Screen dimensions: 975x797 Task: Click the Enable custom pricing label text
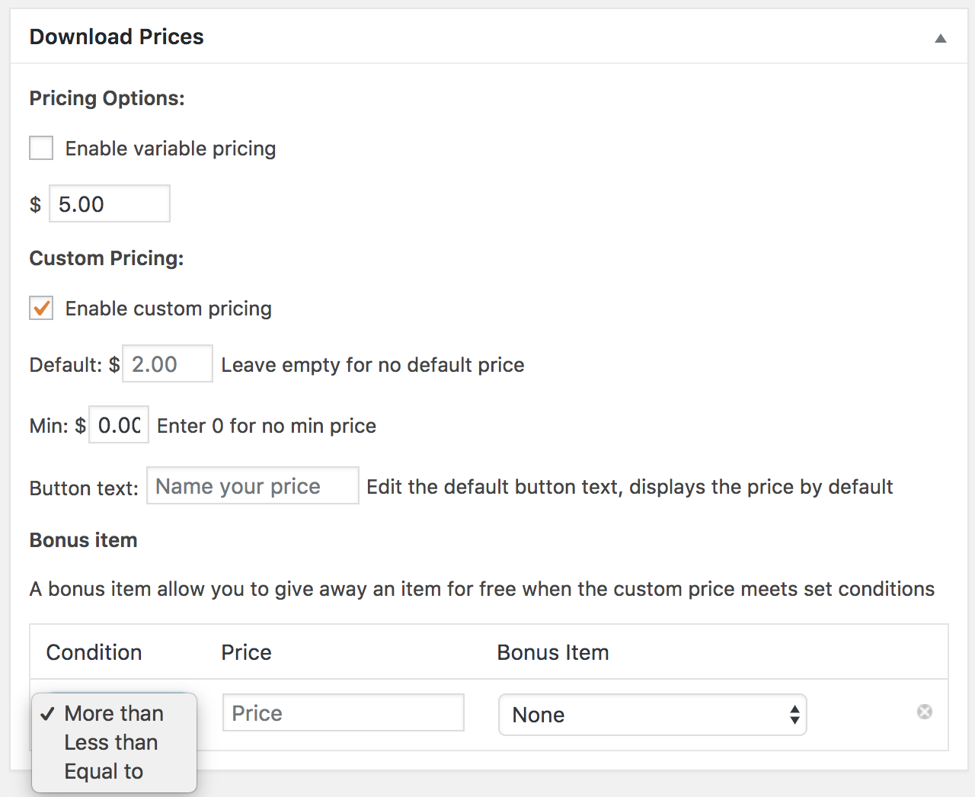pyautogui.click(x=168, y=309)
